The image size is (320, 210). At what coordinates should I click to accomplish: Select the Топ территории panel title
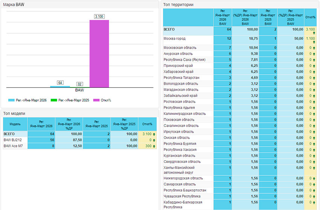(178, 5)
